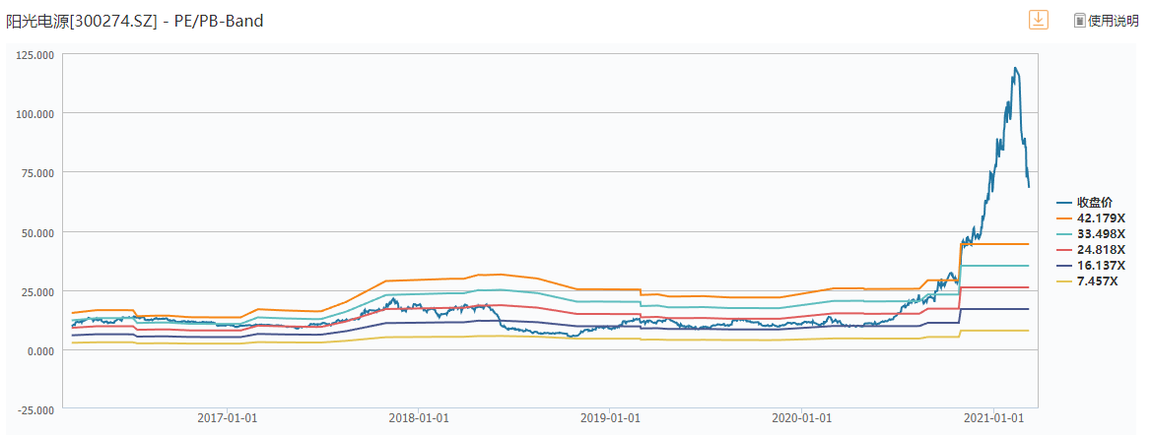The height and width of the screenshot is (435, 1152).
Task: Click the teal 33.498X legend line marker
Action: [x=1064, y=233]
